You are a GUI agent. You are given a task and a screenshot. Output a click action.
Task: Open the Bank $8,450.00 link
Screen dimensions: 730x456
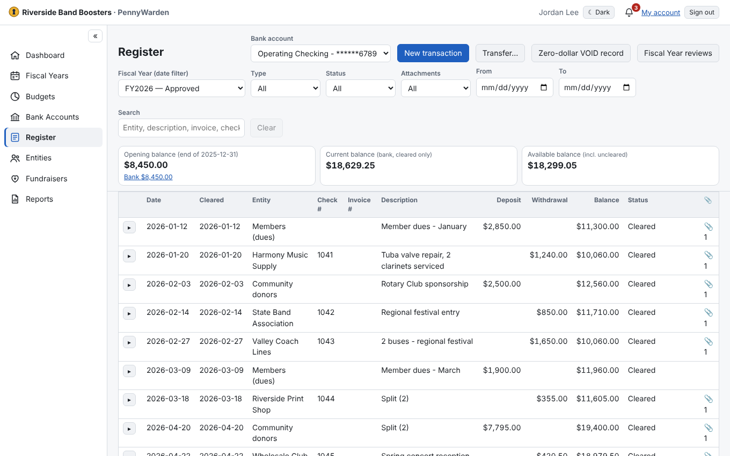(148, 177)
